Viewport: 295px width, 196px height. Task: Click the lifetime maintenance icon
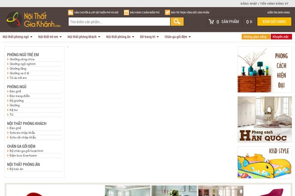click(x=167, y=12)
